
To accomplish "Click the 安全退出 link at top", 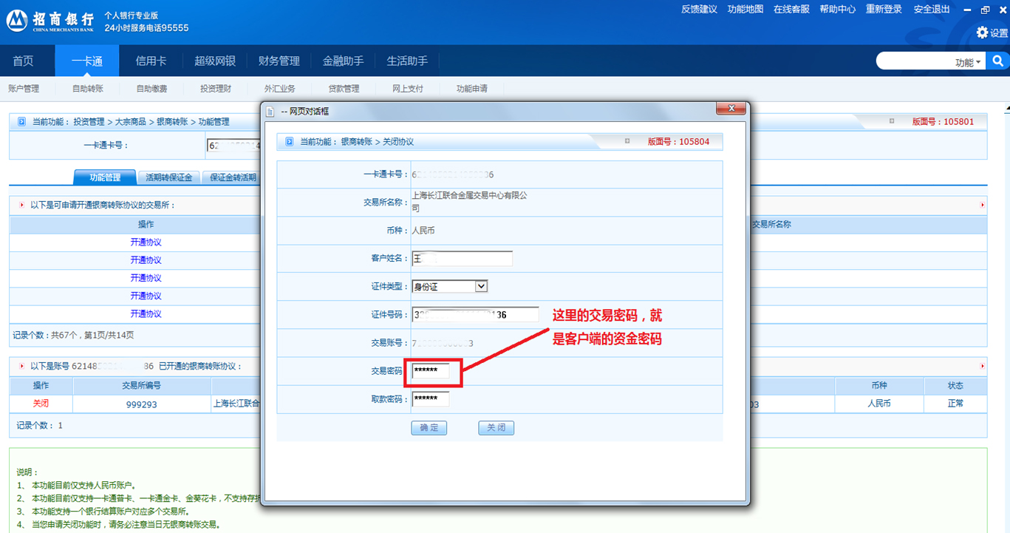I will tap(932, 10).
